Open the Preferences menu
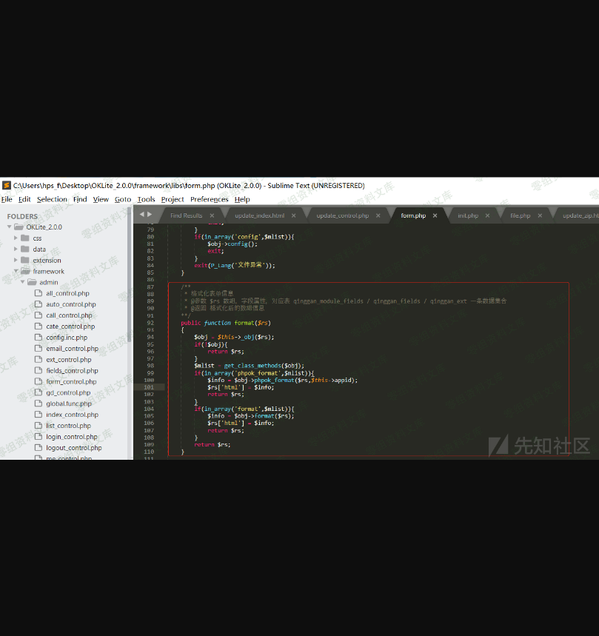Image resolution: width=599 pixels, height=636 pixels. coord(210,199)
